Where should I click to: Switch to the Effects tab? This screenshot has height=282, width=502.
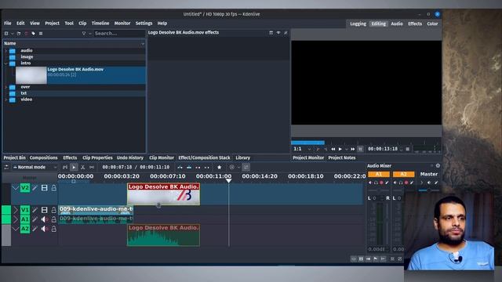click(70, 157)
